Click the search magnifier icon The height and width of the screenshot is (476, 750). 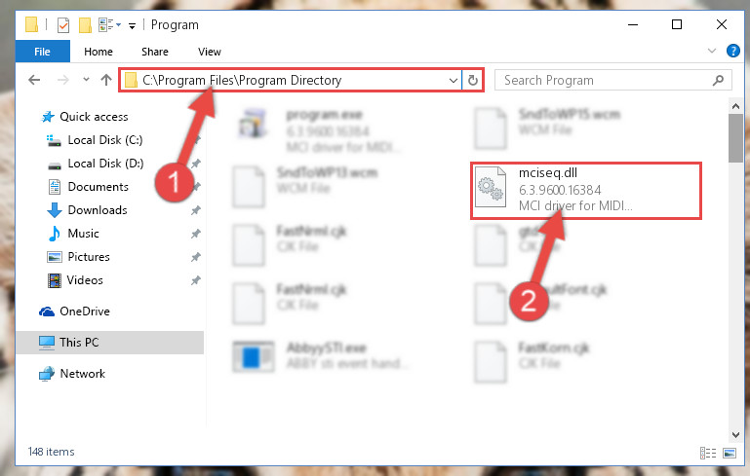[718, 80]
